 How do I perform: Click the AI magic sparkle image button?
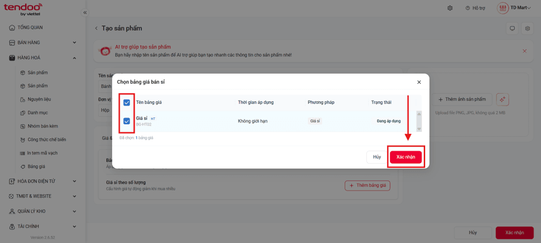[x=502, y=99]
